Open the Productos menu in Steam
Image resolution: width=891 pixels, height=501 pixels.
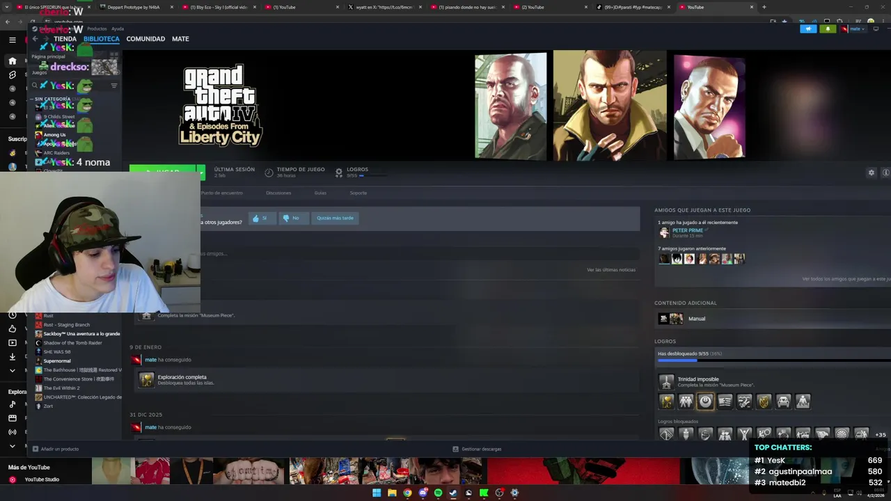[97, 29]
